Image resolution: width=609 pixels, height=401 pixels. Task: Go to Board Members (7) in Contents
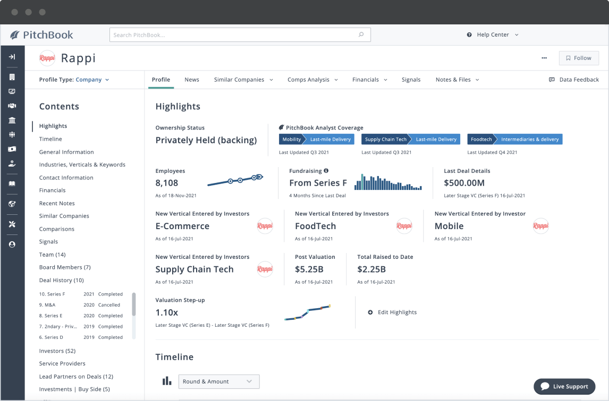click(x=65, y=267)
